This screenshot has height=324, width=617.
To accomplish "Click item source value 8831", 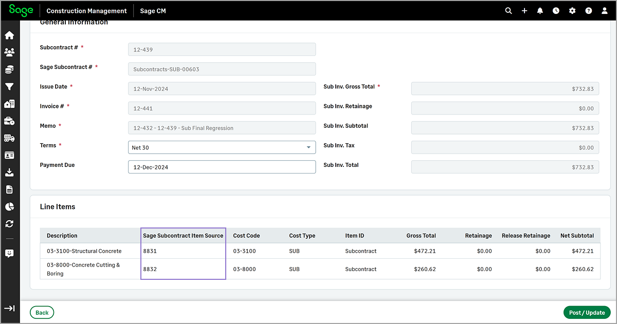I will 150,251.
